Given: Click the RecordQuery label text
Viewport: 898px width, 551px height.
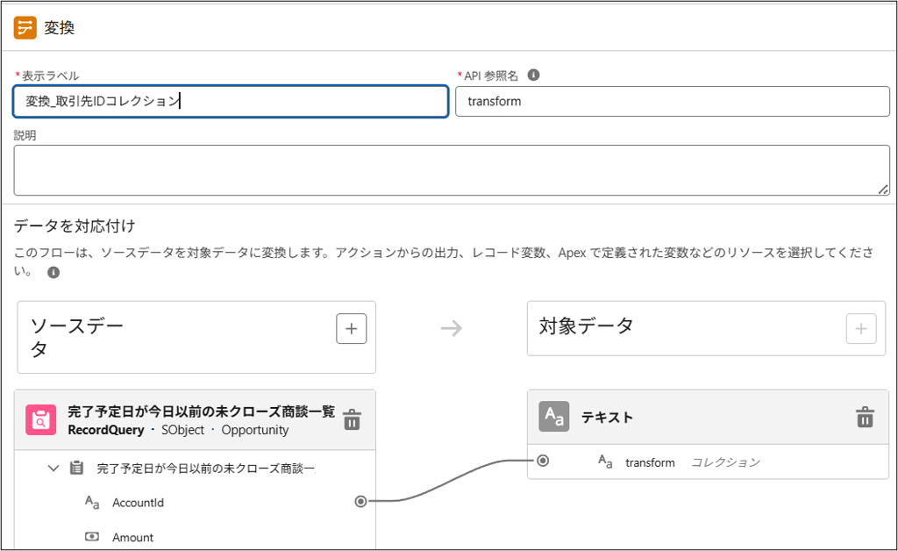Looking at the screenshot, I should (106, 430).
